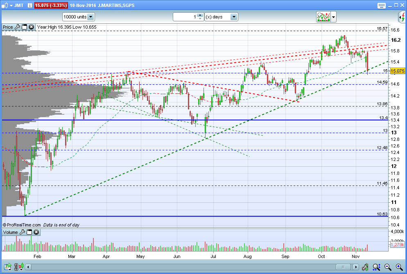Click the Jul label on time axis
The width and height of the screenshot is (407, 274).
(x=213, y=256)
